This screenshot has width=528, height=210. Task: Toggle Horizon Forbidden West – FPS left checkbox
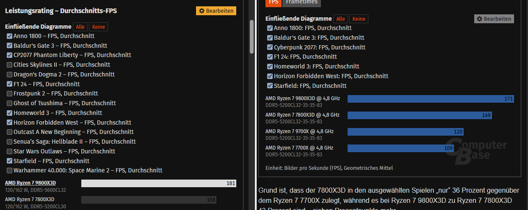[9, 123]
